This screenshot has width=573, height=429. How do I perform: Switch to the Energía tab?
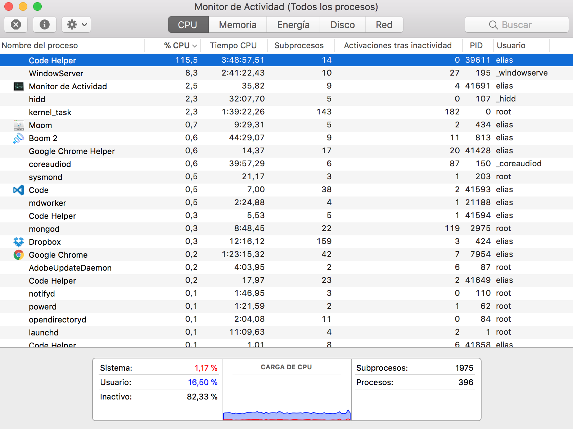tap(293, 24)
